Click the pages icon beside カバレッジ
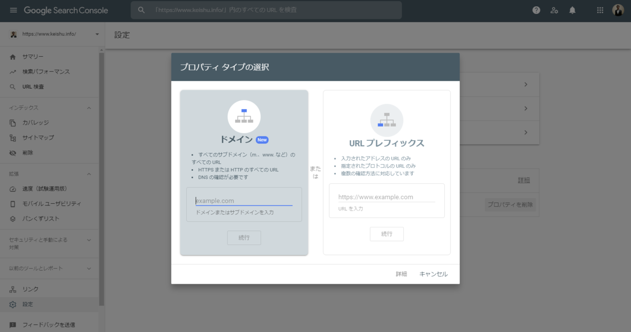The image size is (631, 332). (13, 123)
